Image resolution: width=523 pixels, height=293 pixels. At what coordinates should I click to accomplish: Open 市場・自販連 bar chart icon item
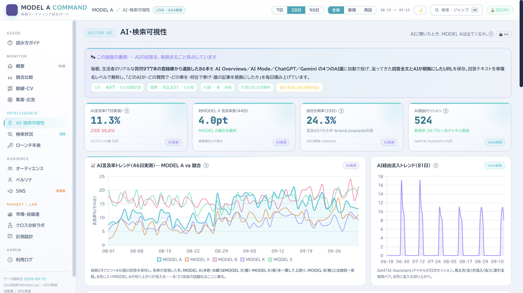(36, 214)
